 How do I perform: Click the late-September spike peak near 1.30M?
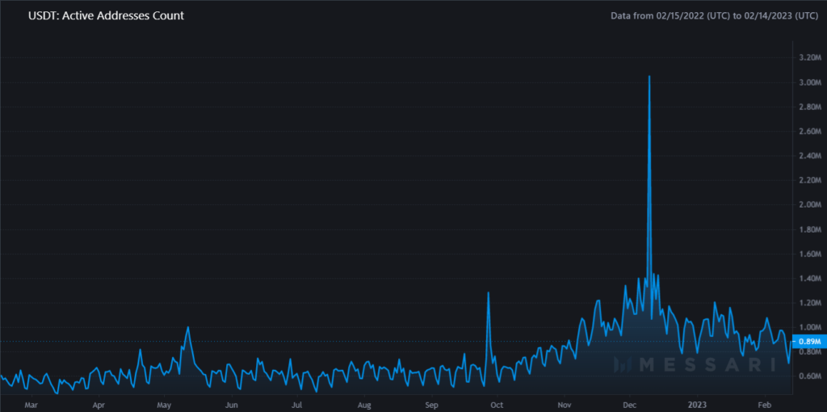point(489,292)
